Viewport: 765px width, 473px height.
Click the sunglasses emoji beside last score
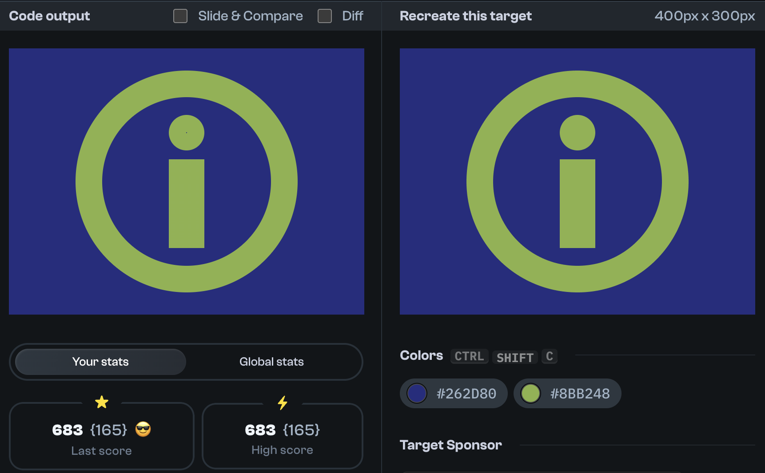click(143, 429)
